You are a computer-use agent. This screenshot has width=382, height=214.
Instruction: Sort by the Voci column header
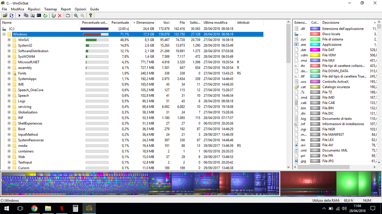click(x=164, y=23)
